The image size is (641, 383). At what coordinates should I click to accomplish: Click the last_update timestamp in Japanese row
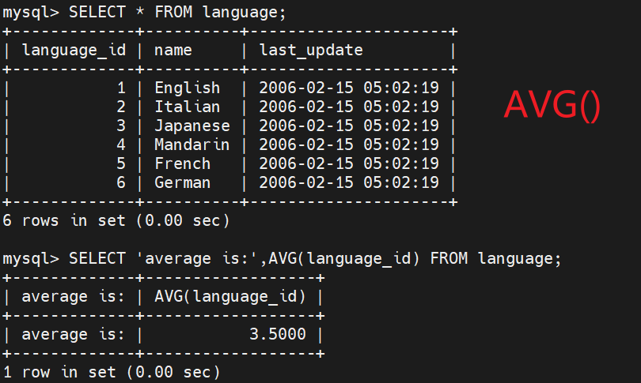[x=349, y=126]
